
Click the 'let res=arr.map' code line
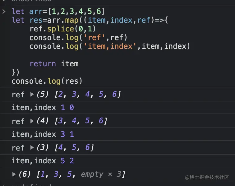(x=90, y=20)
